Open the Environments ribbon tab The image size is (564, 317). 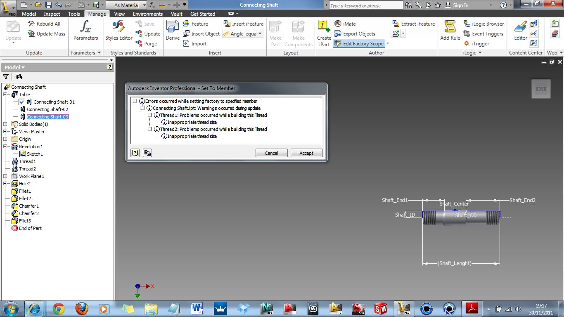point(148,14)
